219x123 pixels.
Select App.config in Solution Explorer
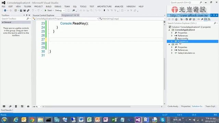pos(183,39)
